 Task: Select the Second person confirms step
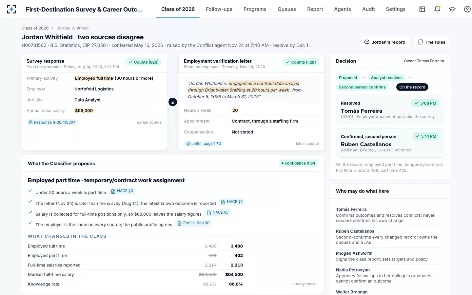click(x=362, y=87)
